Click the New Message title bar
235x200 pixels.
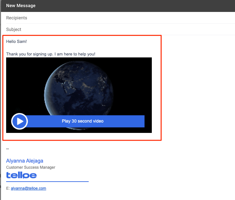[x=118, y=6]
